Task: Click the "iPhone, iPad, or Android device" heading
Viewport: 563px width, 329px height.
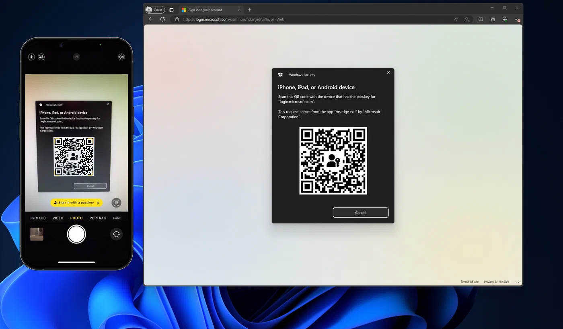Action: point(316,87)
